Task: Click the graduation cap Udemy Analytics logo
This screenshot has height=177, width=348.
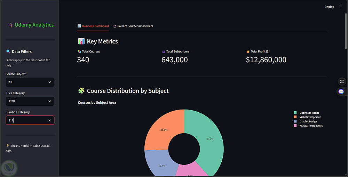Action: coord(10,25)
